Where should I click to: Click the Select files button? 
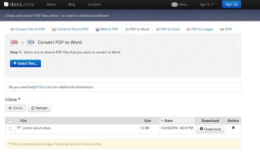point(26,63)
